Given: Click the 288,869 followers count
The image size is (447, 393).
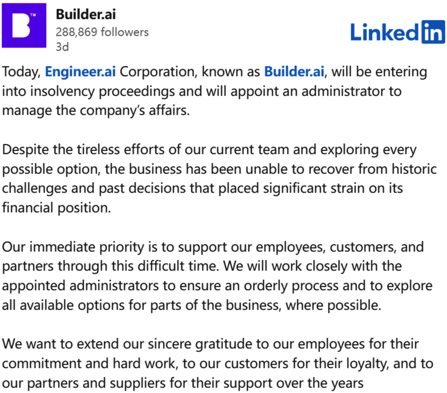Looking at the screenshot, I should pyautogui.click(x=102, y=32).
